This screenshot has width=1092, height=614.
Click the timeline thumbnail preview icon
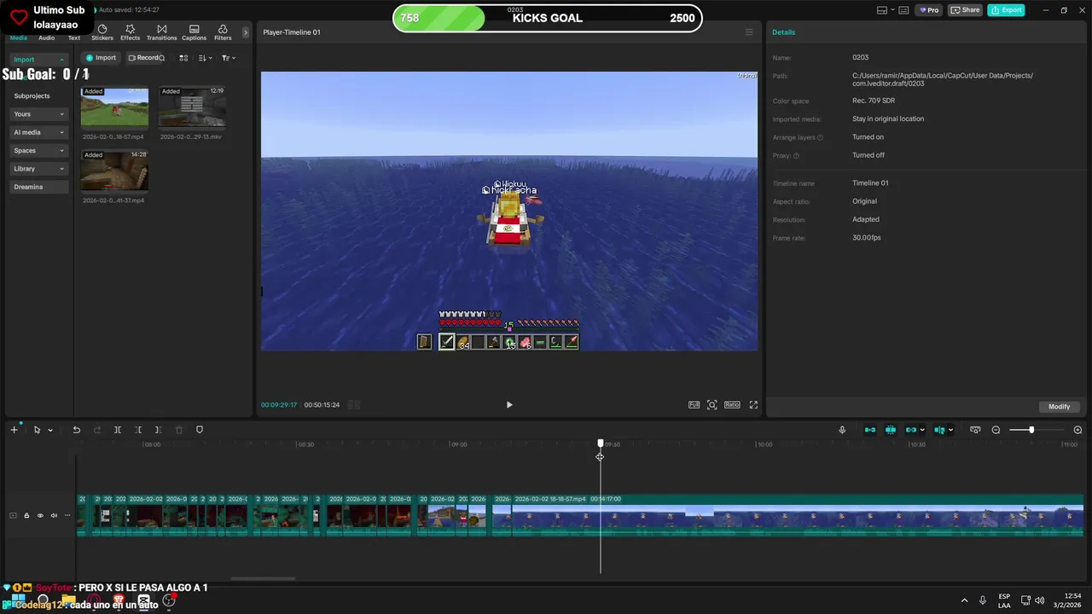(975, 430)
